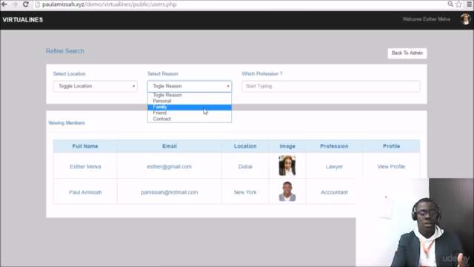This screenshot has width=474, height=267.
Task: Click the New York location cell
Action: click(245, 192)
